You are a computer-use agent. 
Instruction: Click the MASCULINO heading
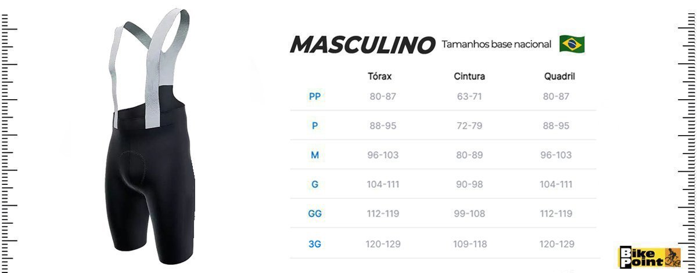pyautogui.click(x=362, y=45)
